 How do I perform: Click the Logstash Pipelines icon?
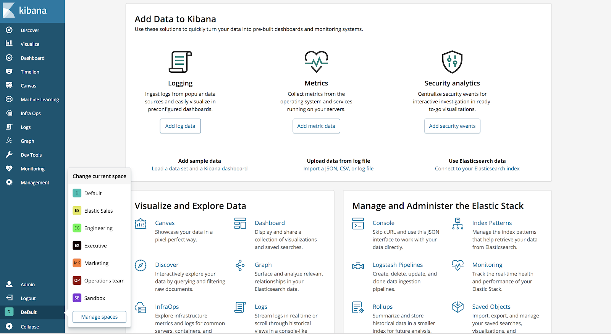click(x=358, y=266)
